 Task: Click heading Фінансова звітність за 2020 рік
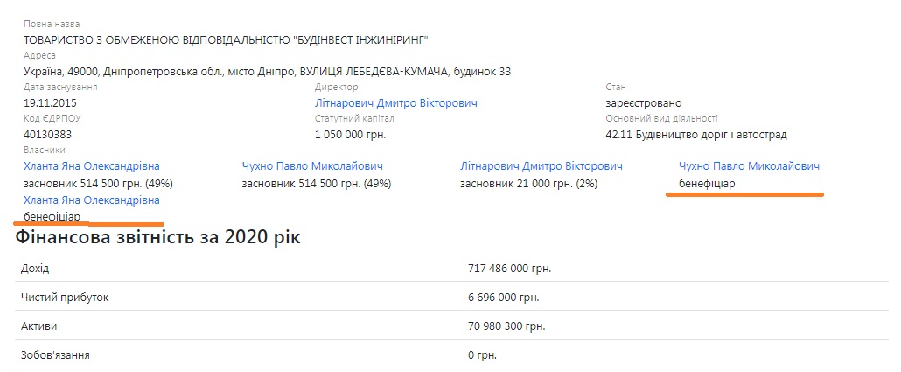click(157, 237)
